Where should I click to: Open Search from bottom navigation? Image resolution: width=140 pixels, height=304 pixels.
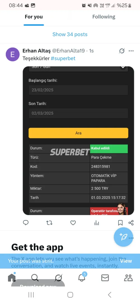point(35,278)
